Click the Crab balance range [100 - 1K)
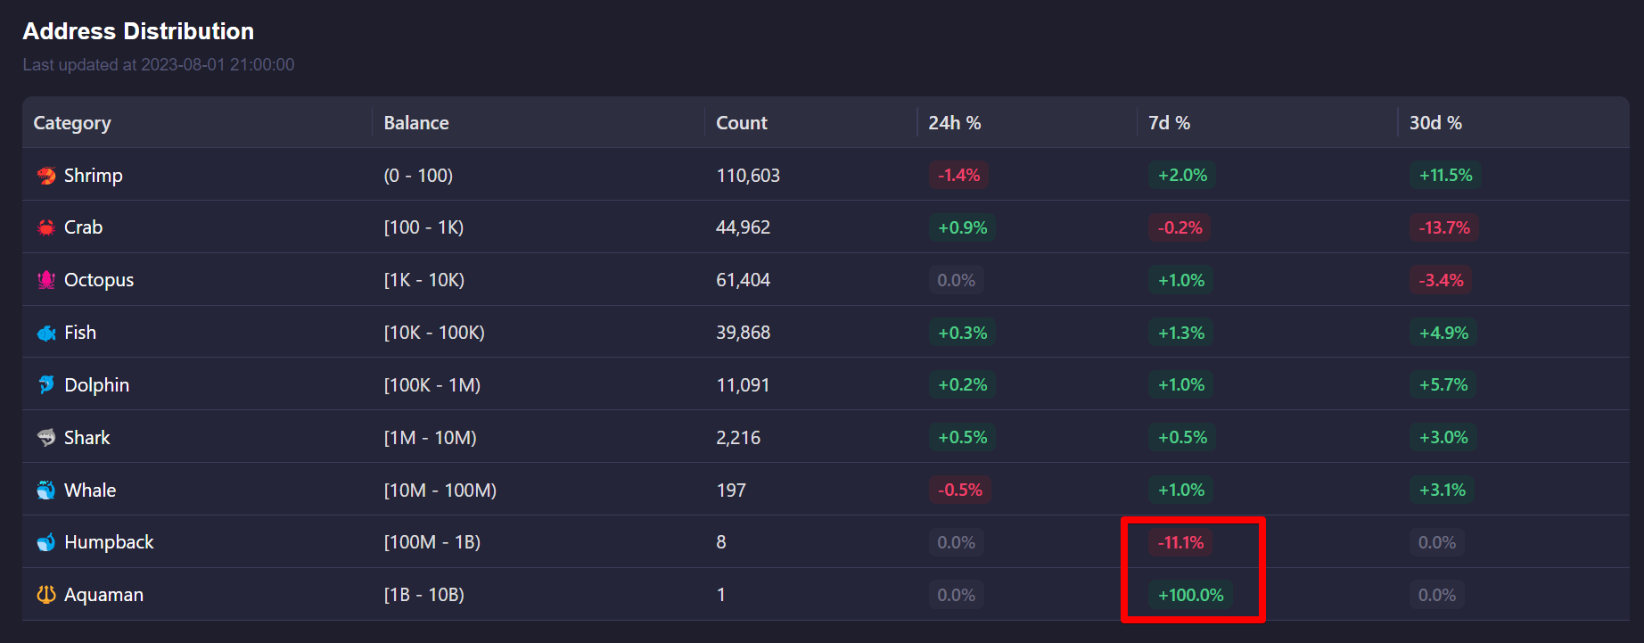Image resolution: width=1644 pixels, height=643 pixels. 423,227
